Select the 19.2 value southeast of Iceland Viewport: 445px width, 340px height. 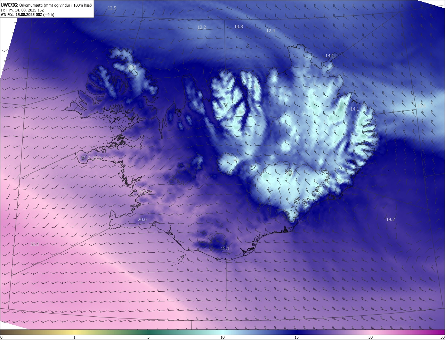click(x=390, y=219)
